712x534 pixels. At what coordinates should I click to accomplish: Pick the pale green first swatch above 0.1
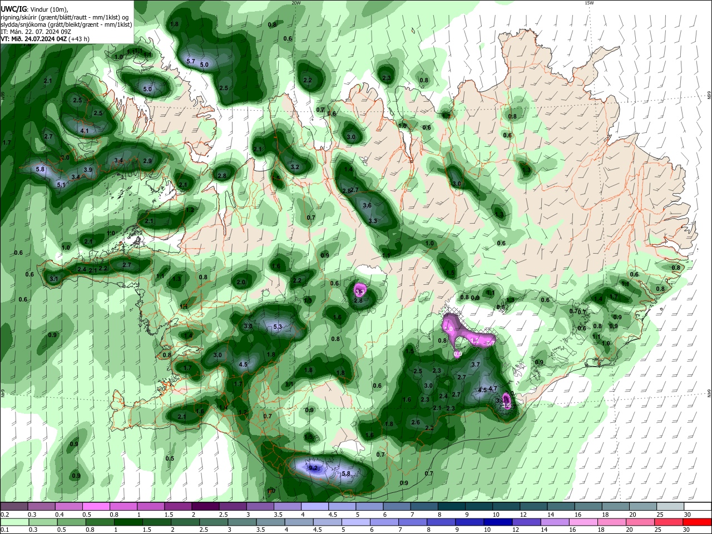click(x=14, y=522)
